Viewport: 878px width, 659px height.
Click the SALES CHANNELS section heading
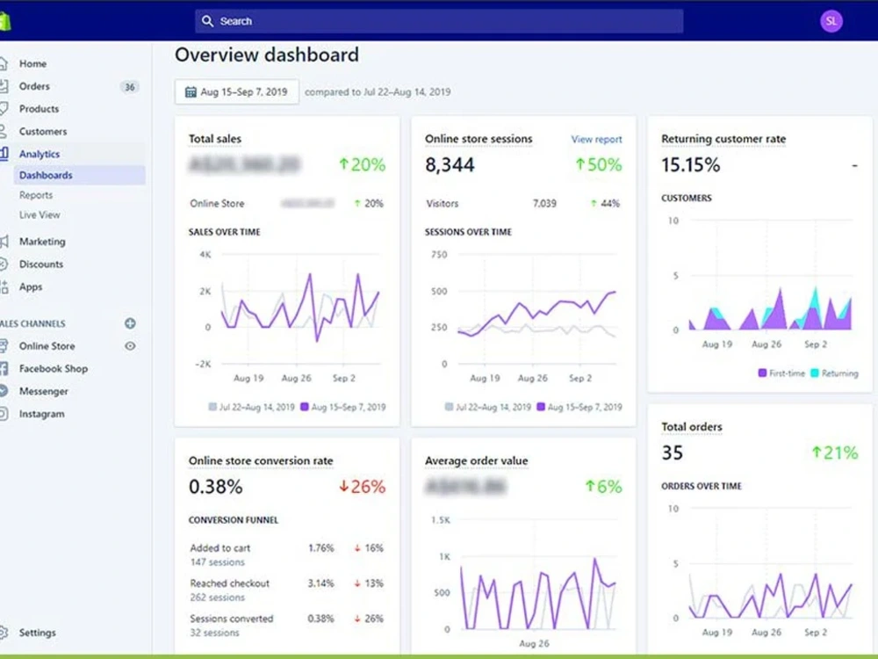pyautogui.click(x=32, y=324)
